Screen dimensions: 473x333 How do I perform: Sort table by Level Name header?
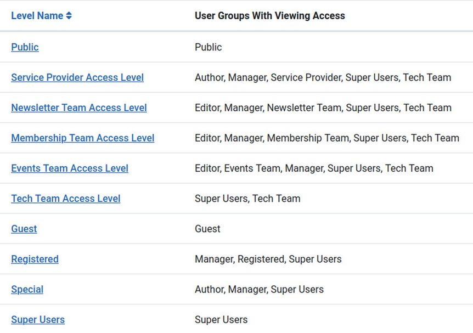37,16
